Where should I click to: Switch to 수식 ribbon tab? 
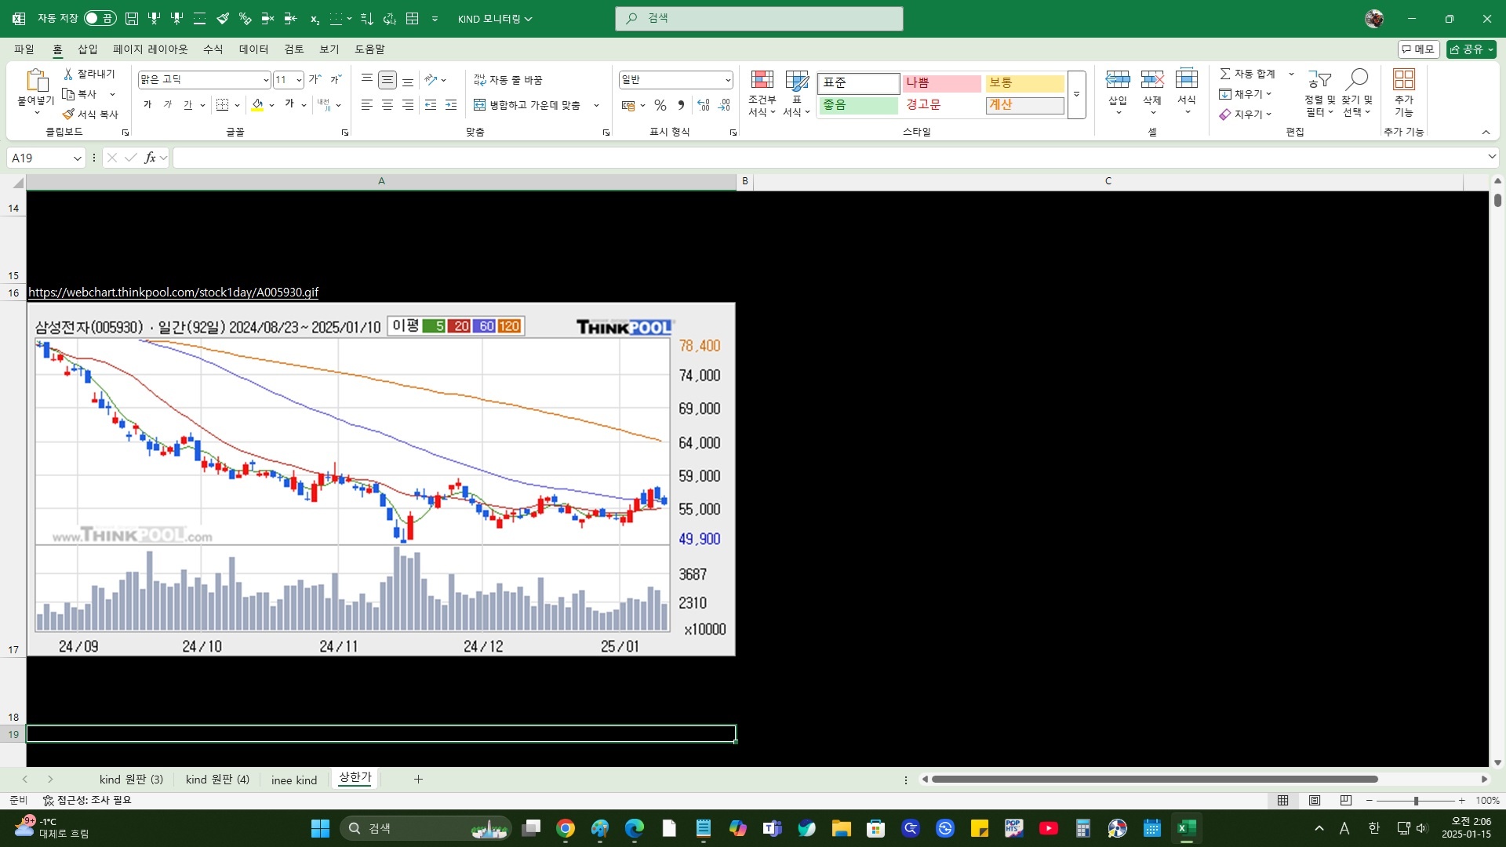click(x=213, y=49)
